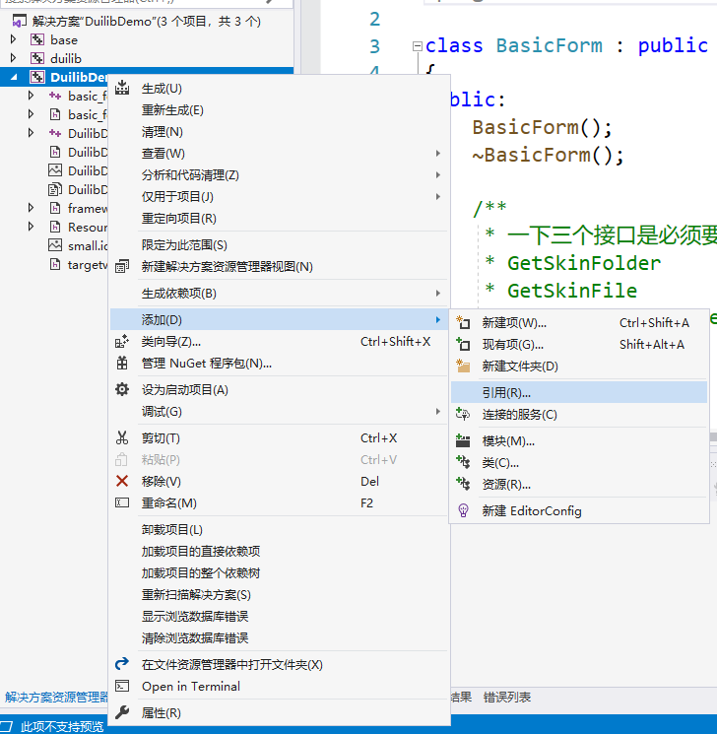
Task: Collapse the BasicForm class code region
Action: point(418,46)
